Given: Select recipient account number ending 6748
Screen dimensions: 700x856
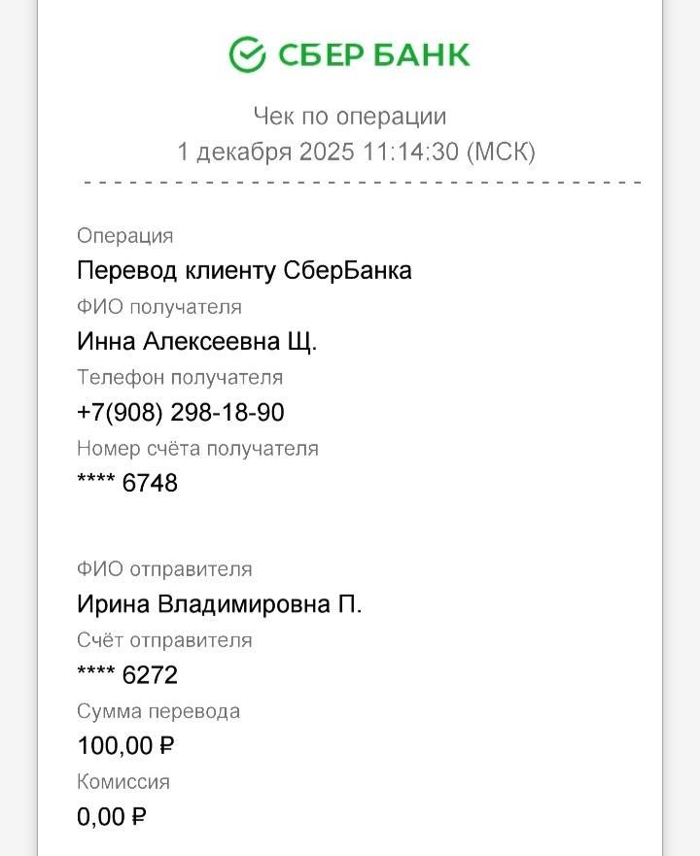Looking at the screenshot, I should pyautogui.click(x=127, y=483).
